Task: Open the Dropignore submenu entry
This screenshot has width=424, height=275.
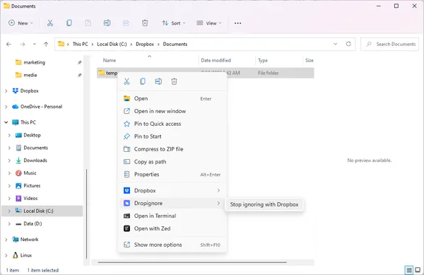Action: pyautogui.click(x=172, y=203)
